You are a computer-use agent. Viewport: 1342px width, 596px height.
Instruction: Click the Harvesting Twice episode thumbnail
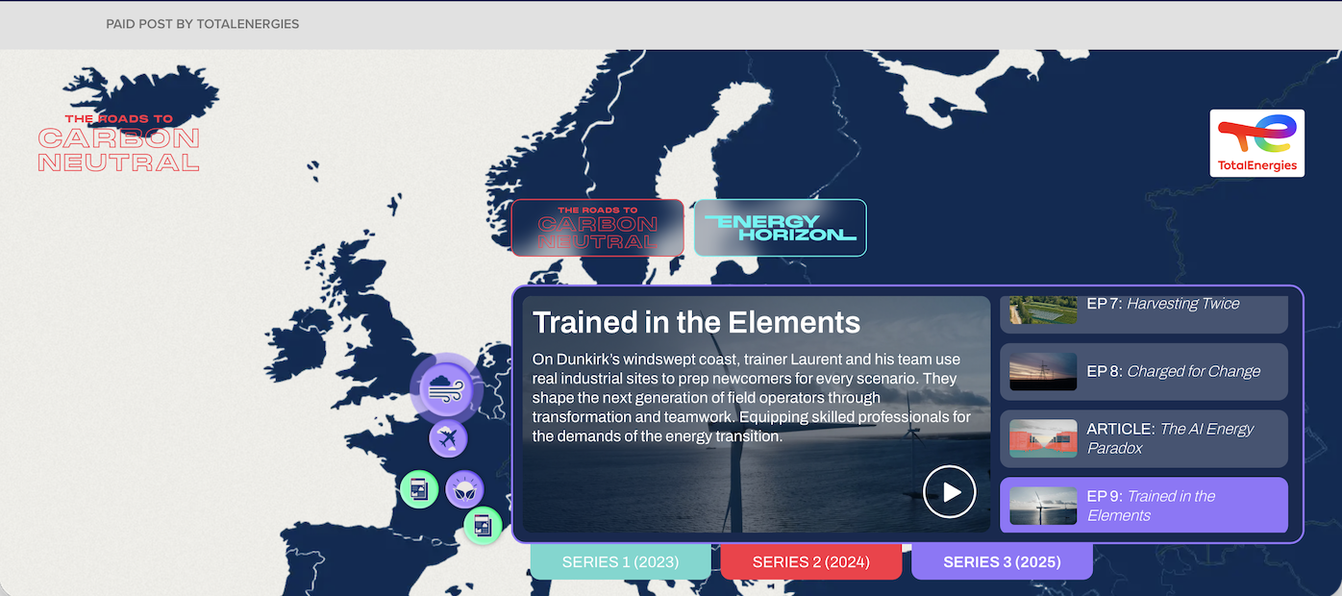(x=1043, y=310)
